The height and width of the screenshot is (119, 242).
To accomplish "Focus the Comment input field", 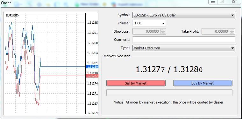I will tap(184, 40).
